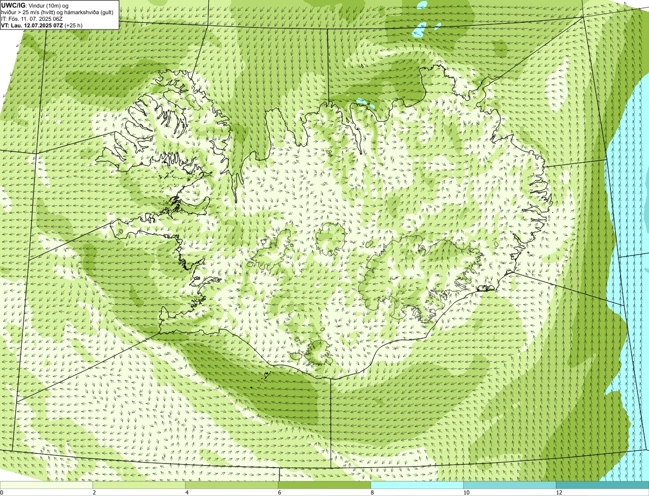Click the medium green 4–6 m/s legend color
Viewport: 649px width, 496px height.
click(x=233, y=485)
